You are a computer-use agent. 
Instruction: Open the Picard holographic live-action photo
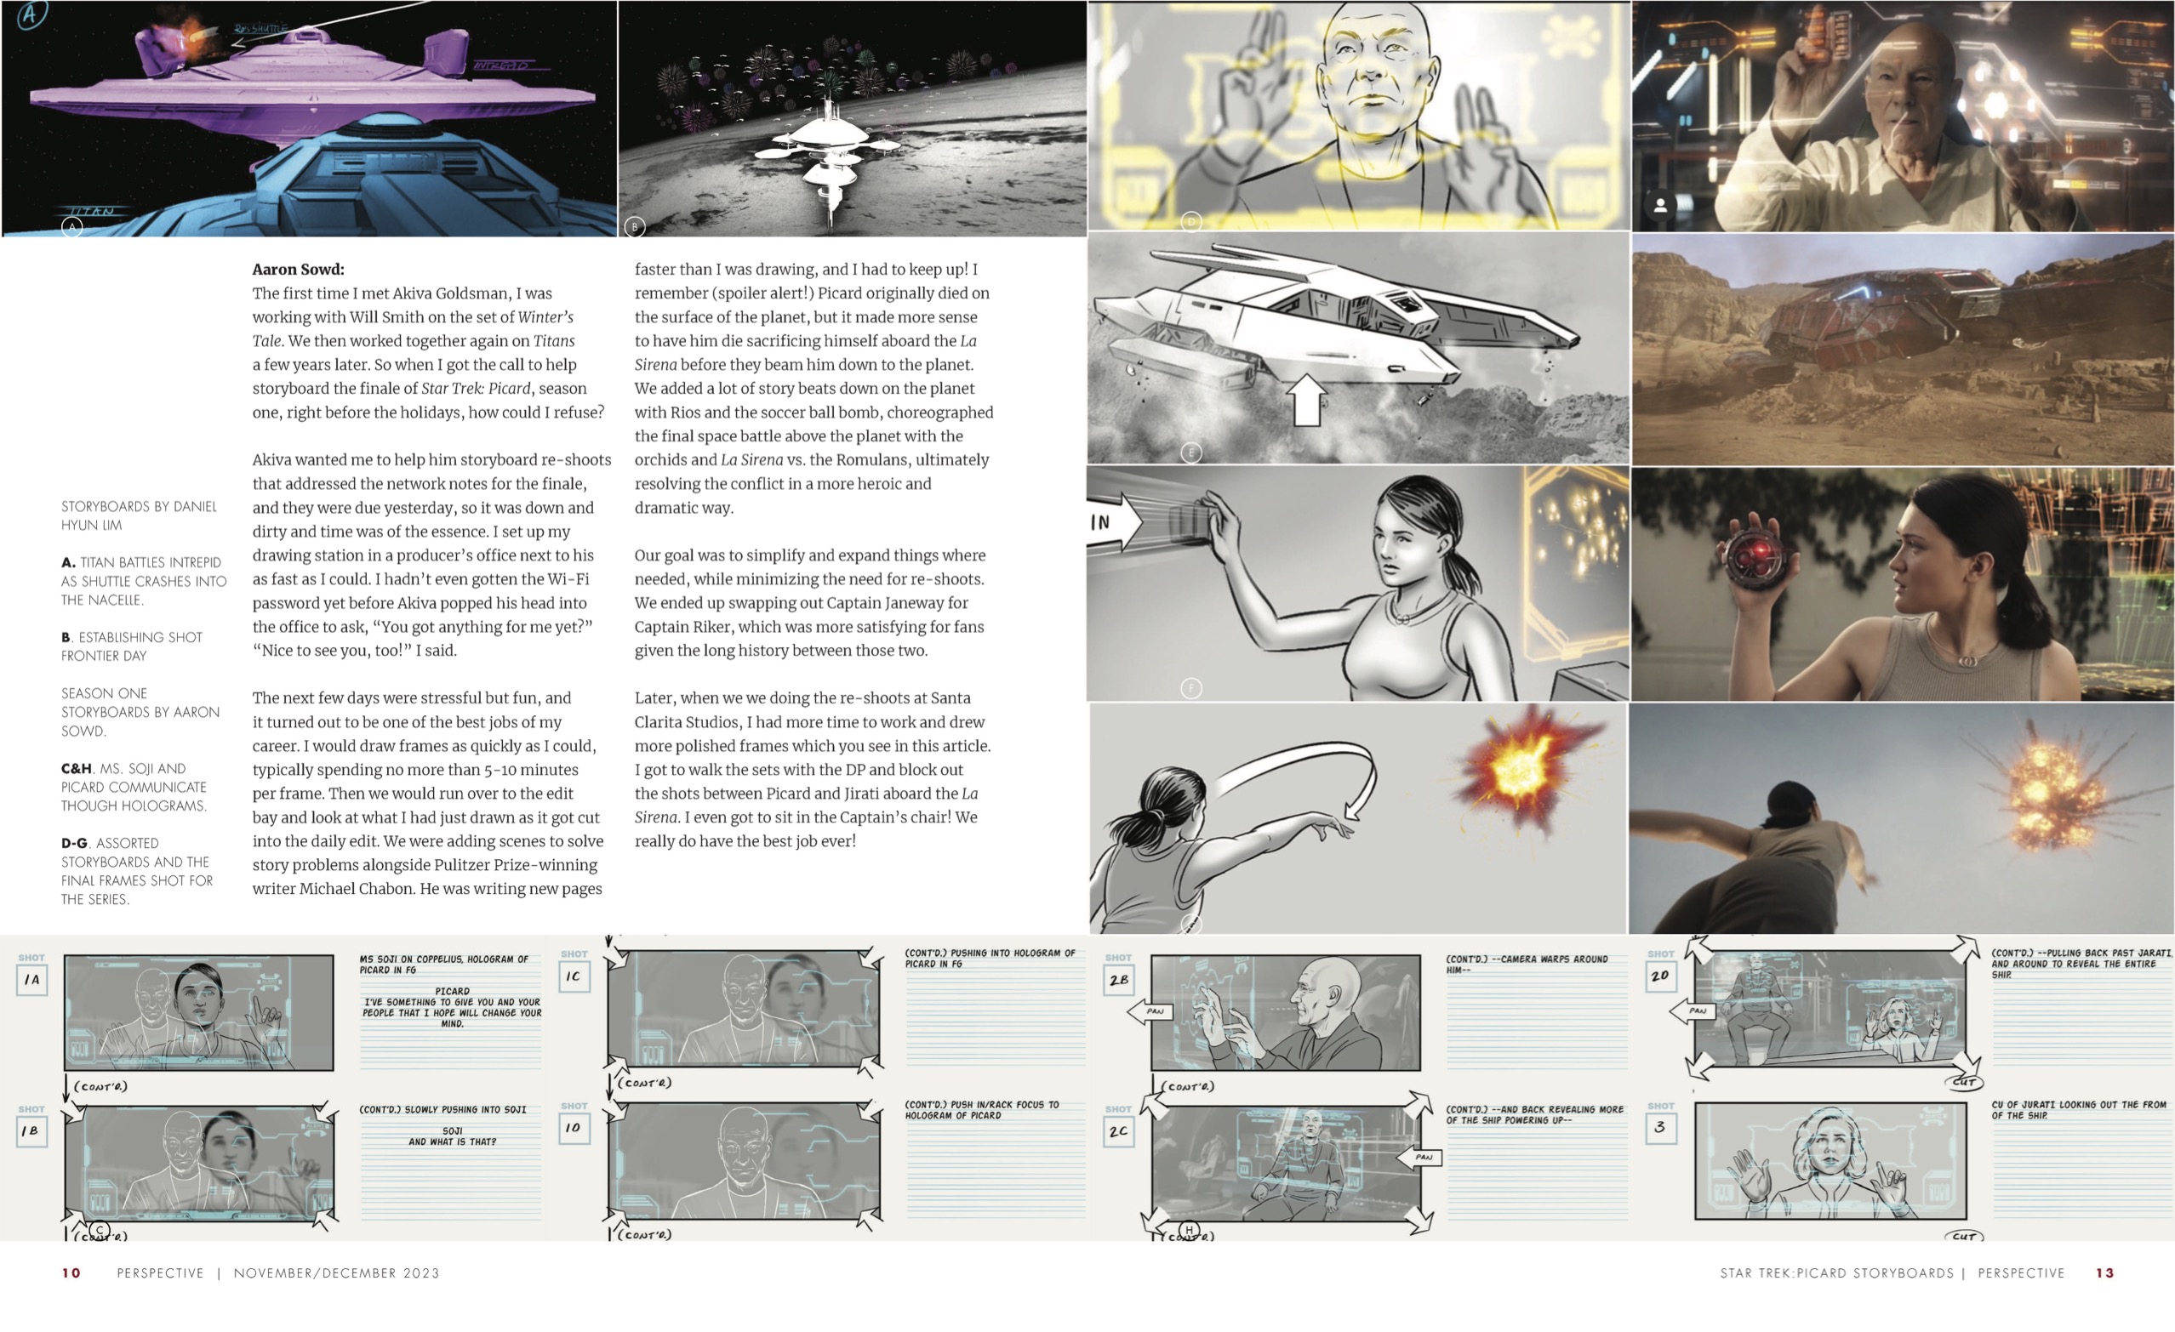(1902, 117)
